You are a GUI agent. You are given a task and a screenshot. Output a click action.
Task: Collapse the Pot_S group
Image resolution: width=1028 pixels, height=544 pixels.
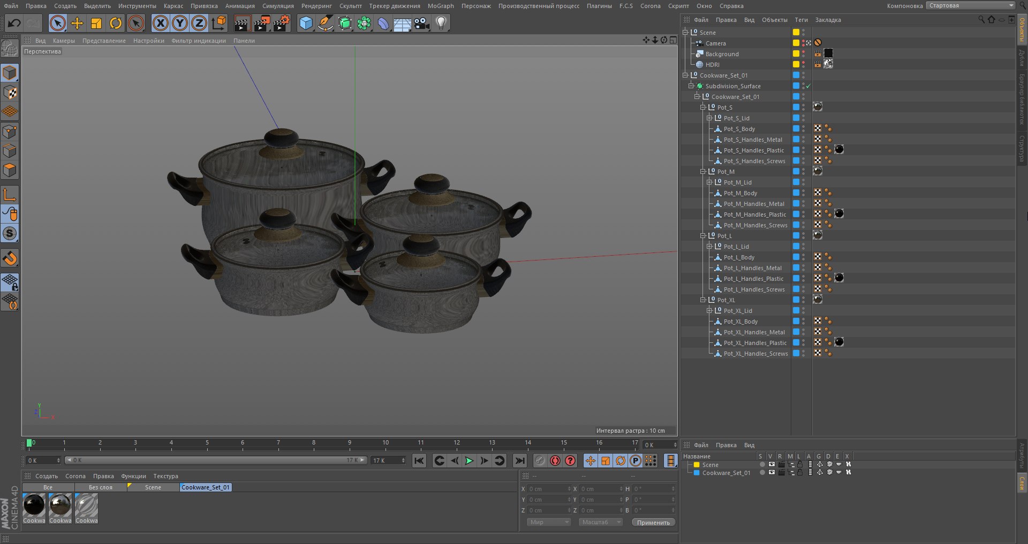[703, 108]
